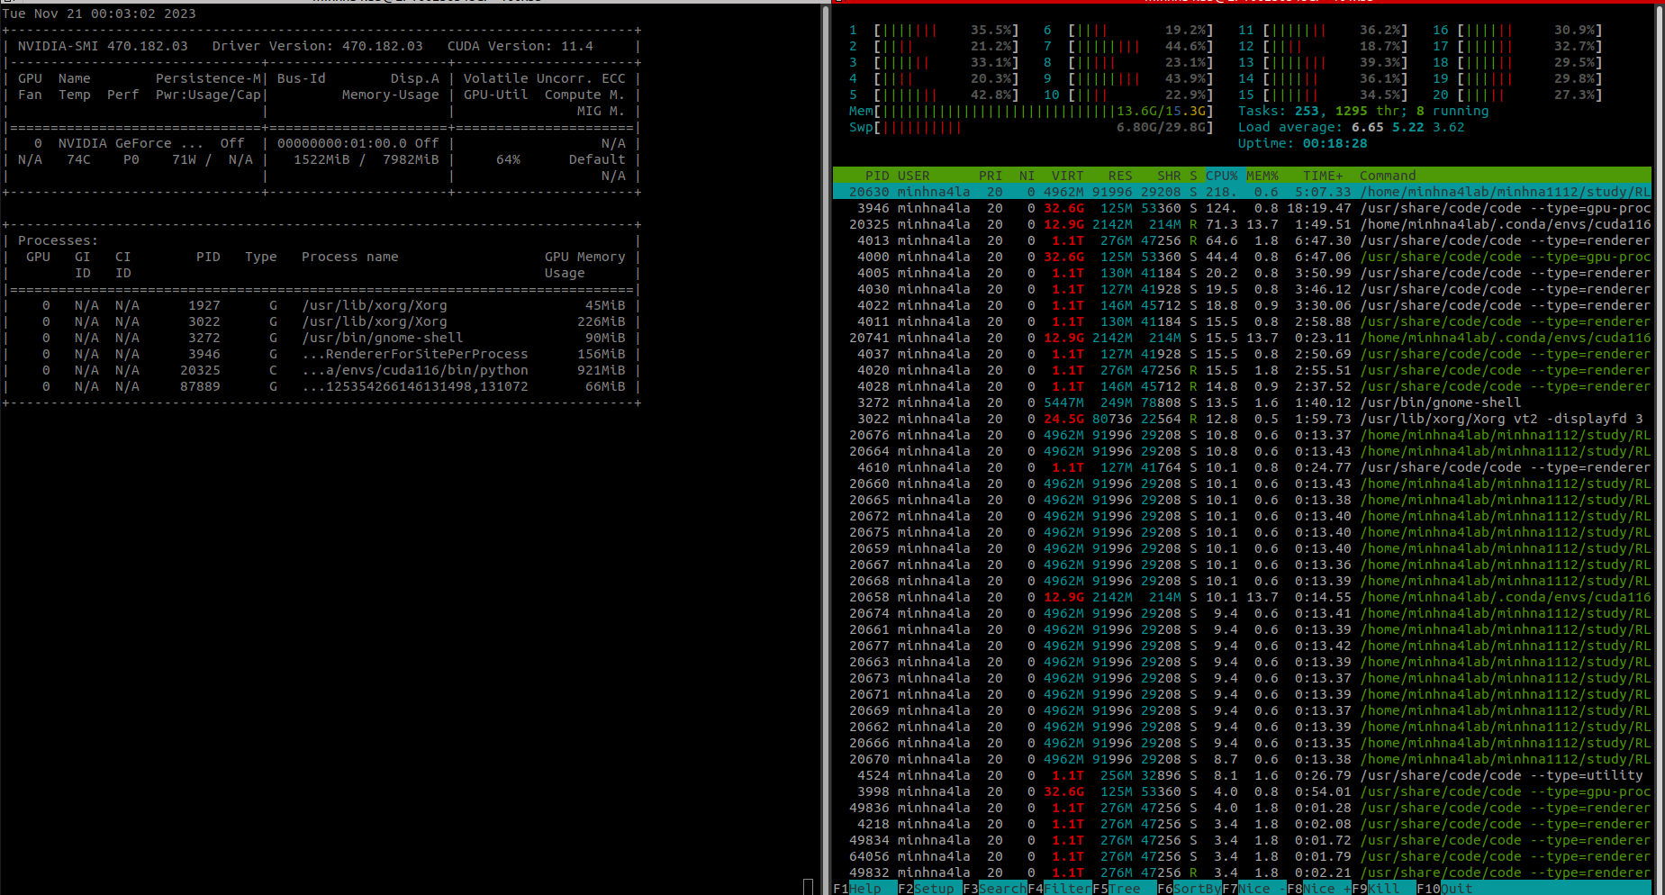Sort by the PID column header
This screenshot has width=1665, height=895.
tap(876, 176)
